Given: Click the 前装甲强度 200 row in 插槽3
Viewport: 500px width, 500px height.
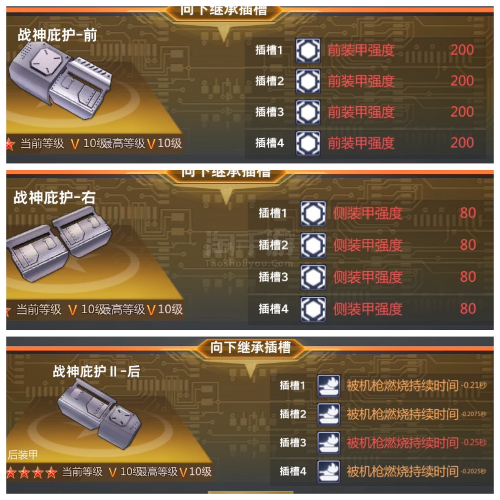Looking at the screenshot, I should pyautogui.click(x=365, y=112).
